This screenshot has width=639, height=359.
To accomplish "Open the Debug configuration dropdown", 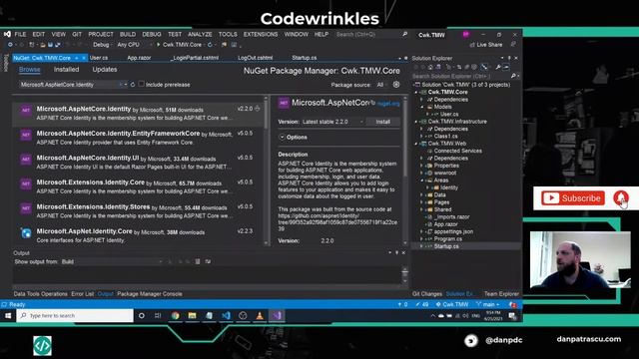I will click(102, 45).
